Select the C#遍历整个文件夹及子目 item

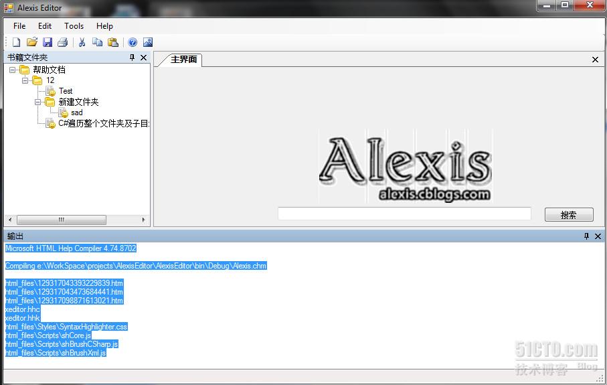tap(103, 124)
